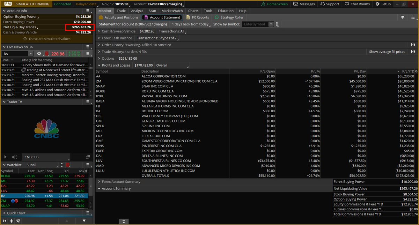Collapse the left sidebar using bottom-left arrow
Screen dimensions: 419x225
[5, 221]
